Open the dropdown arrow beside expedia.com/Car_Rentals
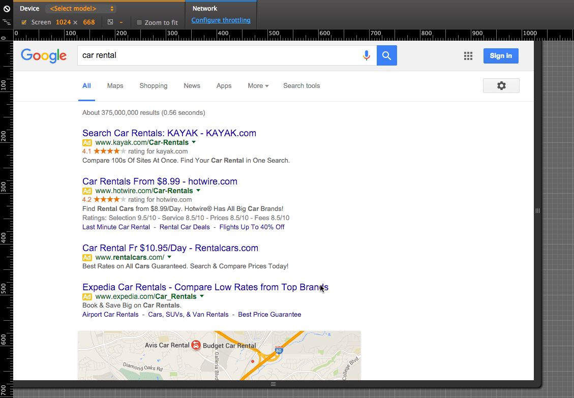 tap(202, 296)
